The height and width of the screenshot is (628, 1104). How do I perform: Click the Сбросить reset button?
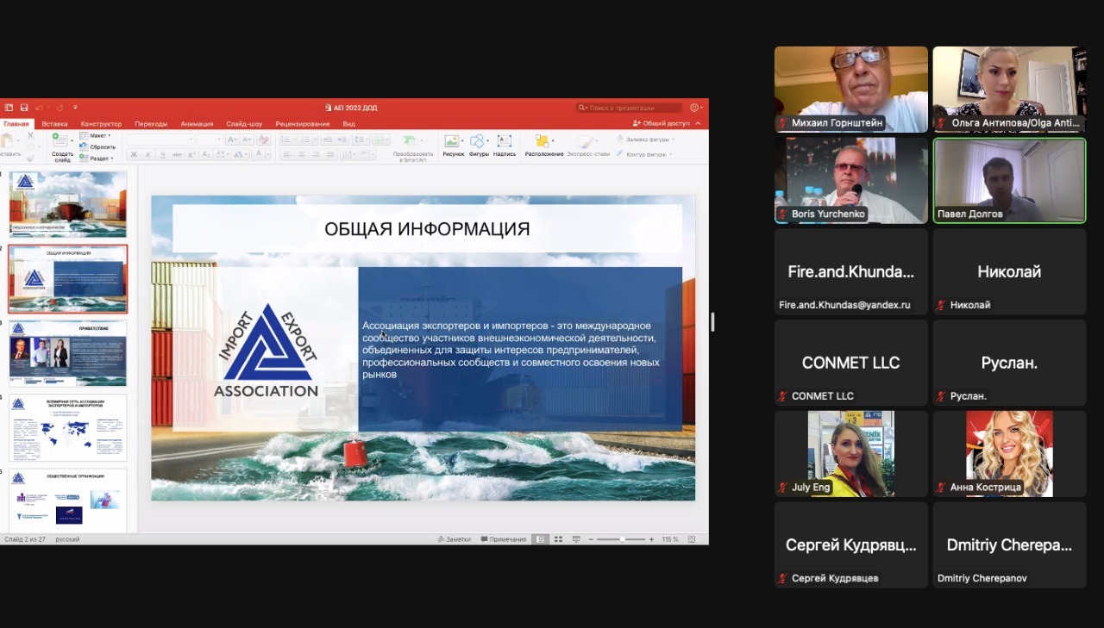97,147
